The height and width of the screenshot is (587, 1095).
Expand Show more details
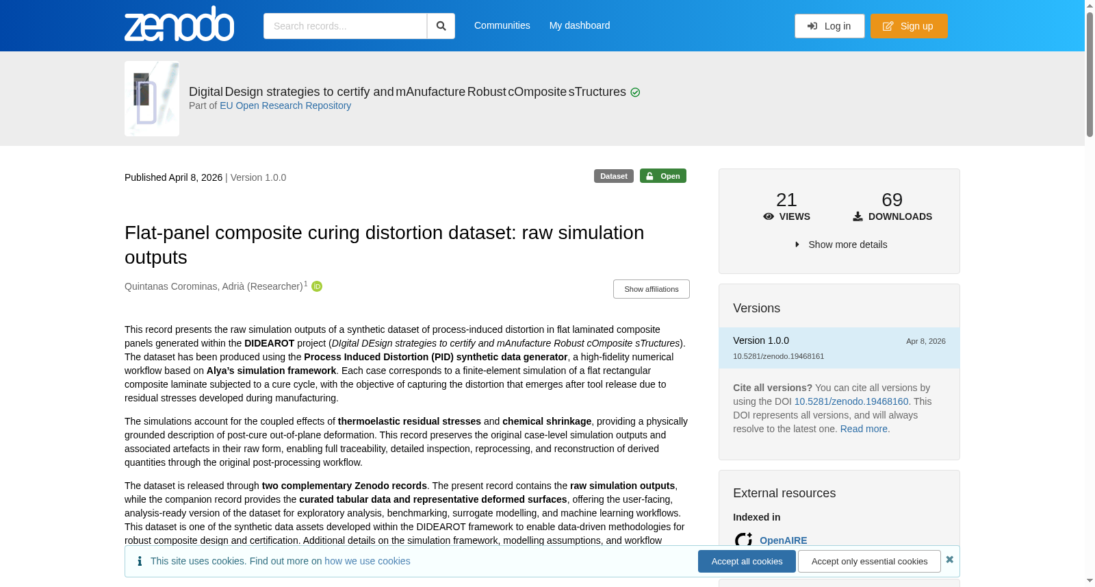coord(840,245)
